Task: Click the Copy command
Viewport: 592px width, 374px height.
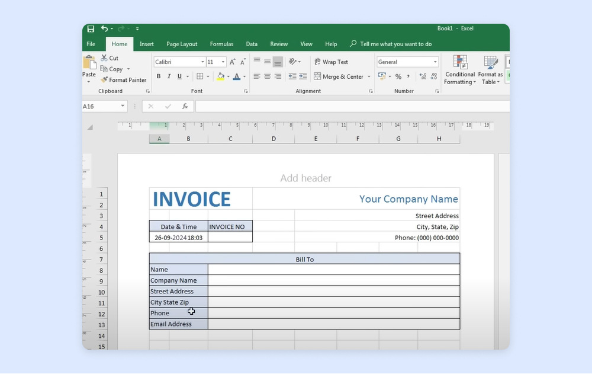Action: coord(114,69)
